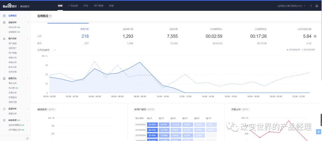Switch to the 广告监测 top tab

coord(73,6)
